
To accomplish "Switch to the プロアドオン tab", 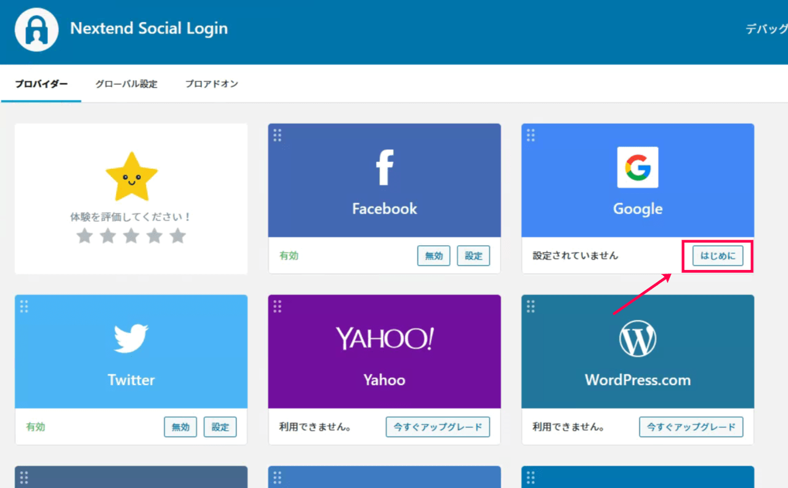I will tap(212, 84).
